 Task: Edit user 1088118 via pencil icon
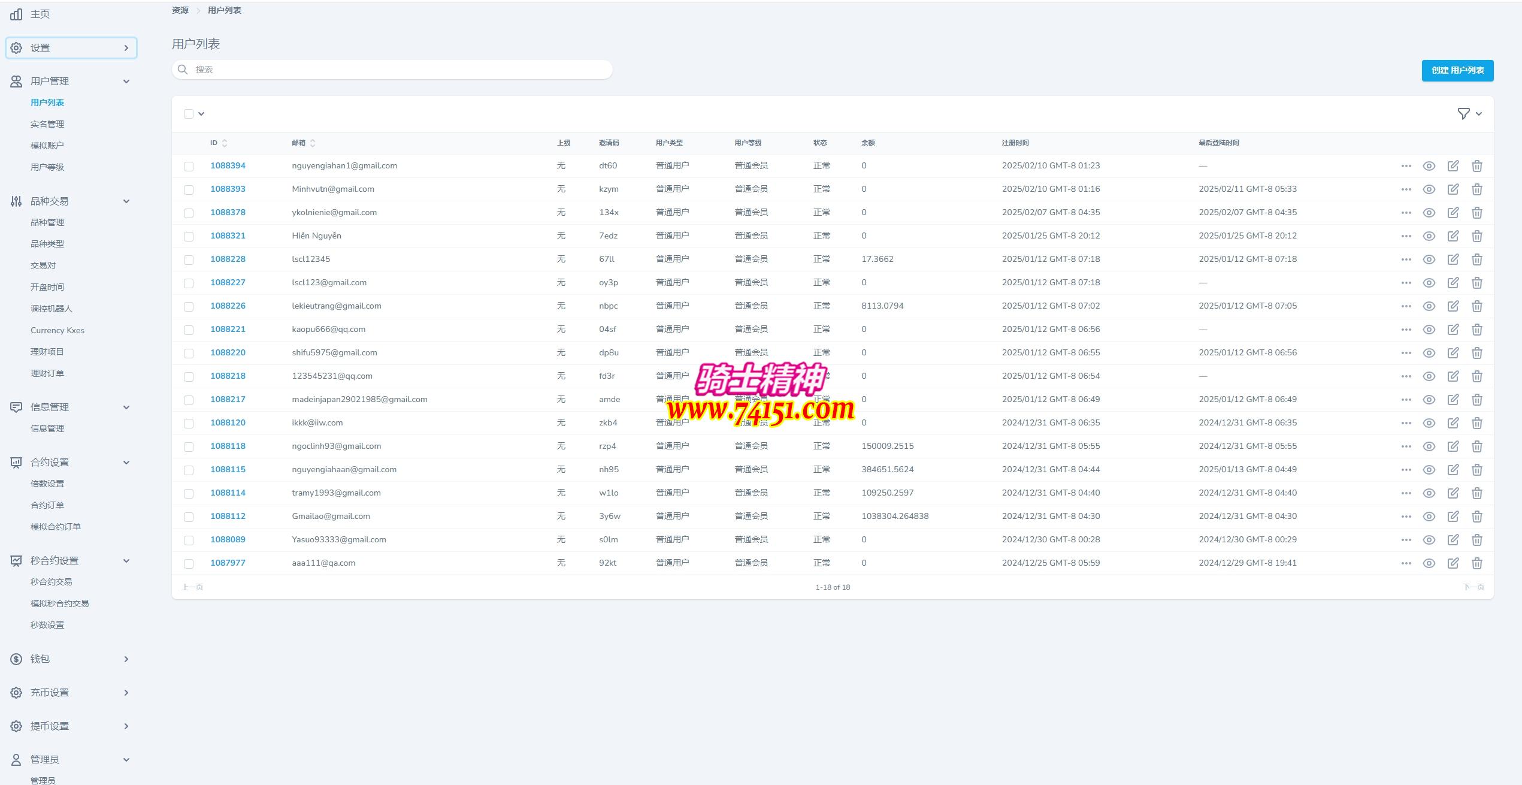point(1453,446)
